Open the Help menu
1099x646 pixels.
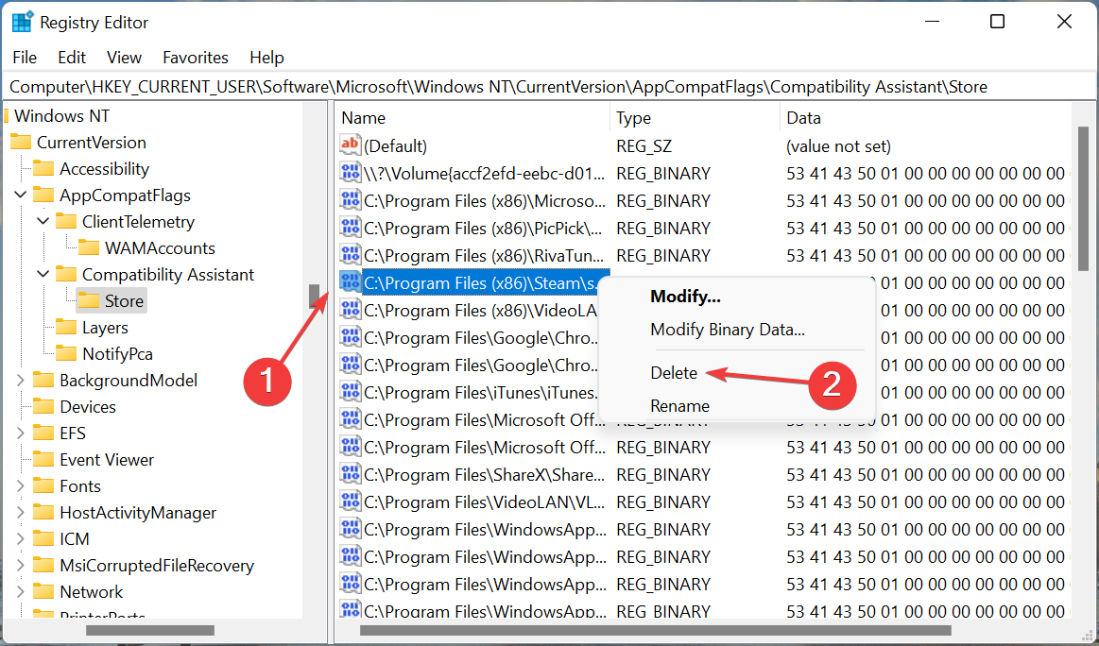click(266, 58)
